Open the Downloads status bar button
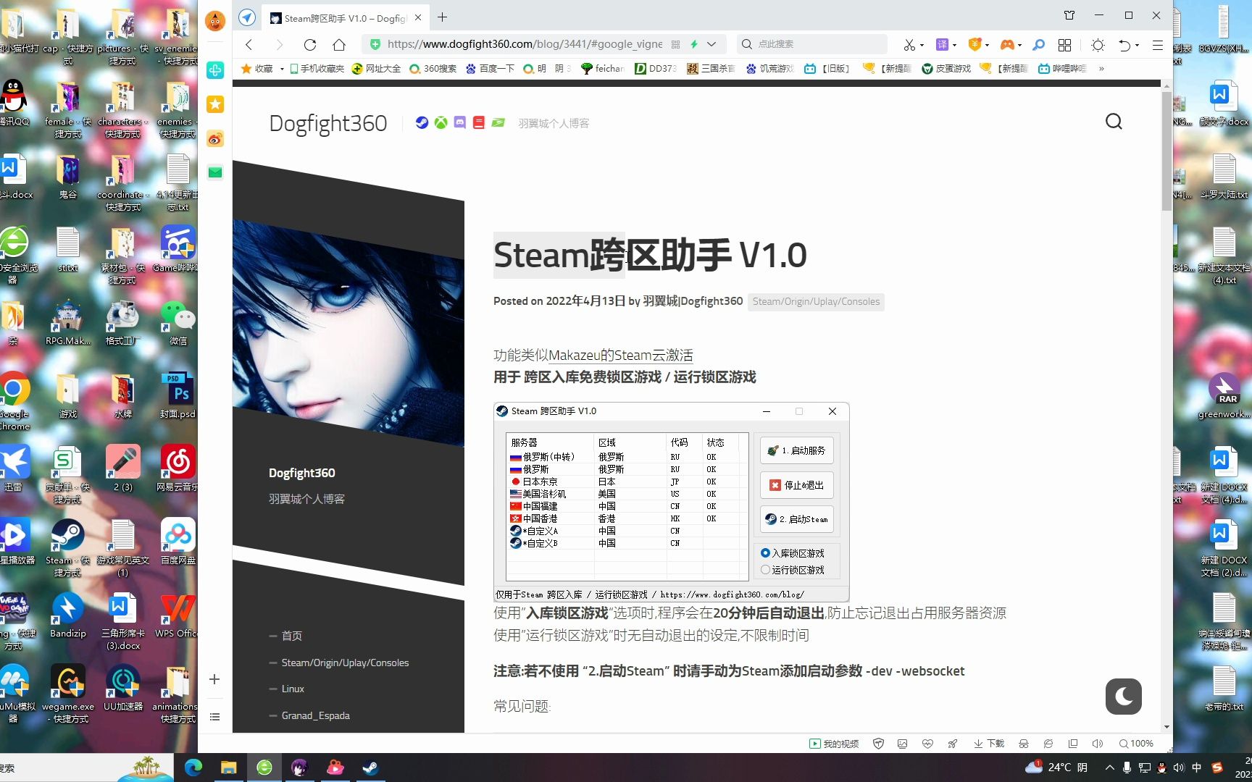This screenshot has width=1252, height=782. (989, 744)
